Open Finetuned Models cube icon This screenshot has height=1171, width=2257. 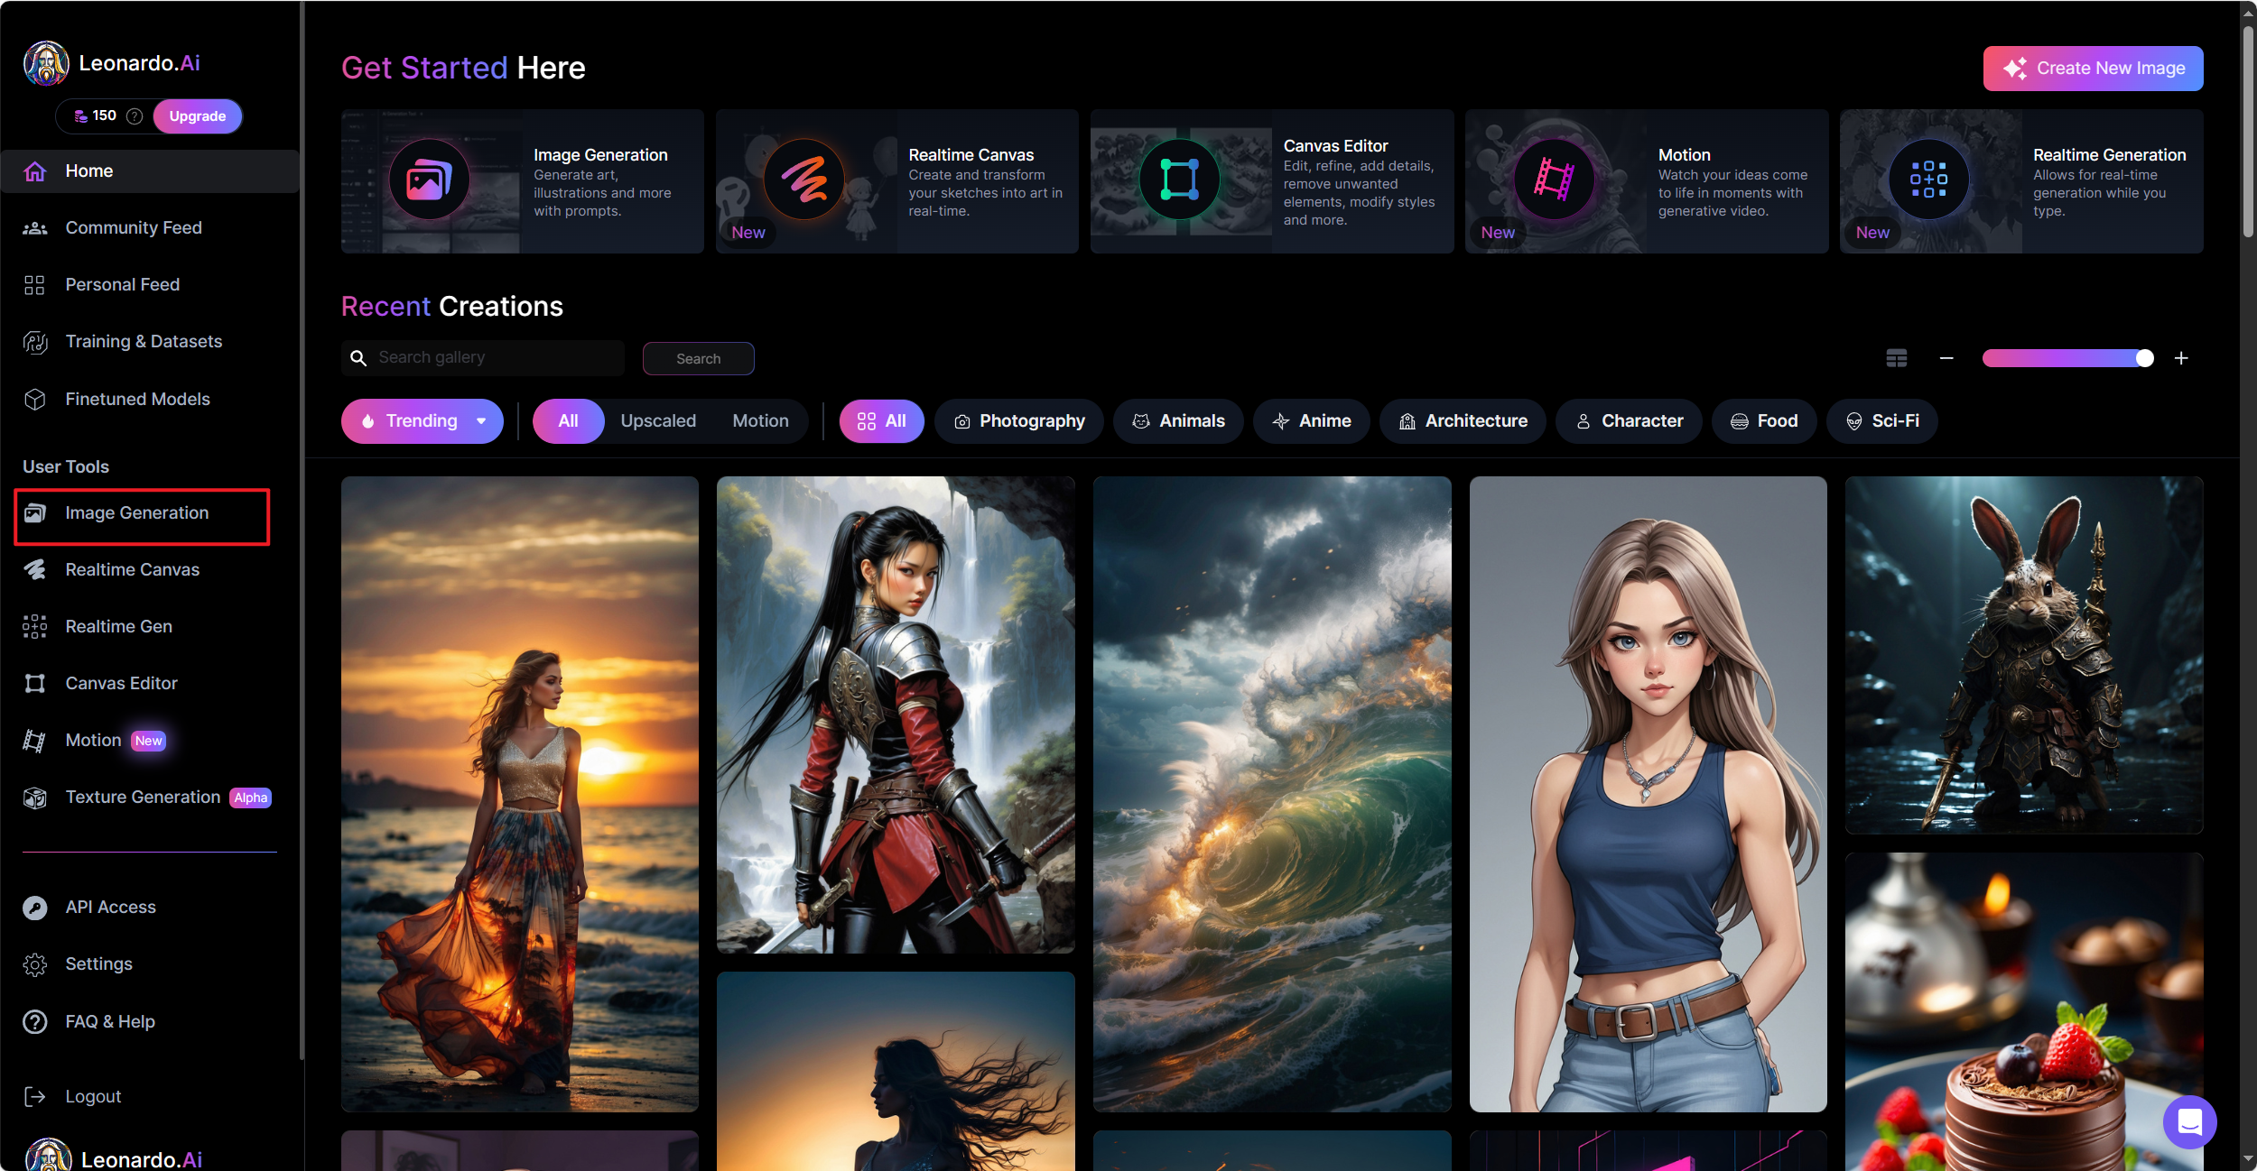coord(35,399)
